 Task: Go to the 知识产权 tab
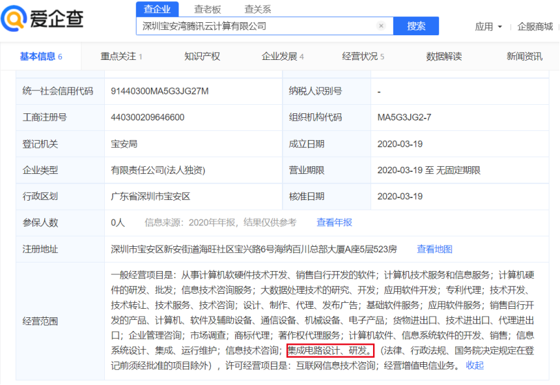coord(202,57)
